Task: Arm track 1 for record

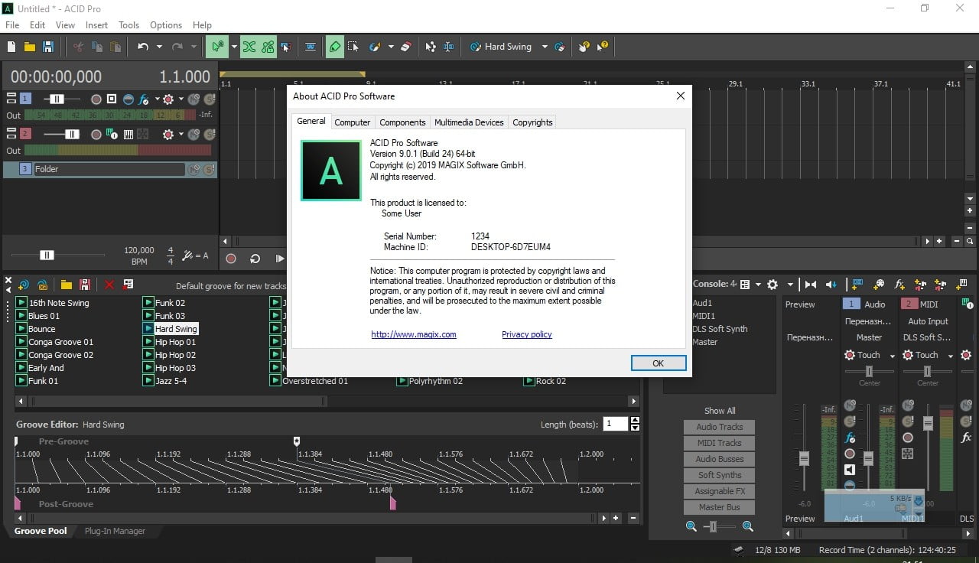Action: [96, 99]
